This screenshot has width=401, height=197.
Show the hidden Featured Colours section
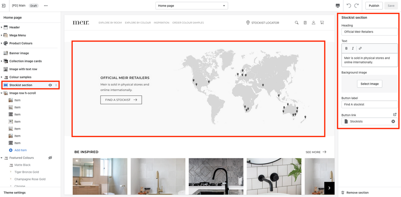click(50, 158)
